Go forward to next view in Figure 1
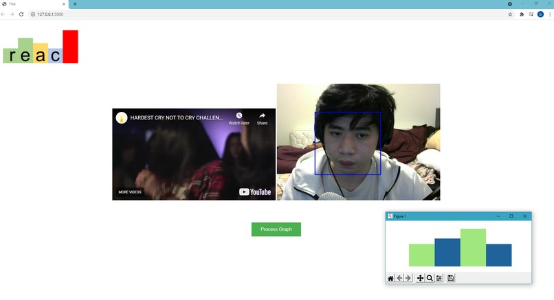The width and height of the screenshot is (554, 300). point(408,278)
